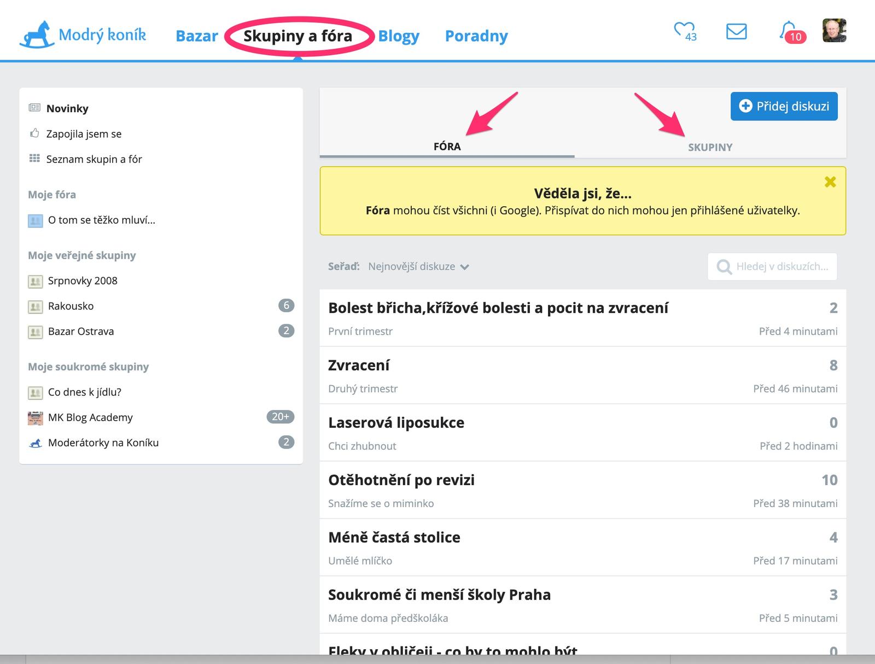Click the grid icon for Seznam skupin a fór
This screenshot has width=875, height=664.
coord(34,159)
